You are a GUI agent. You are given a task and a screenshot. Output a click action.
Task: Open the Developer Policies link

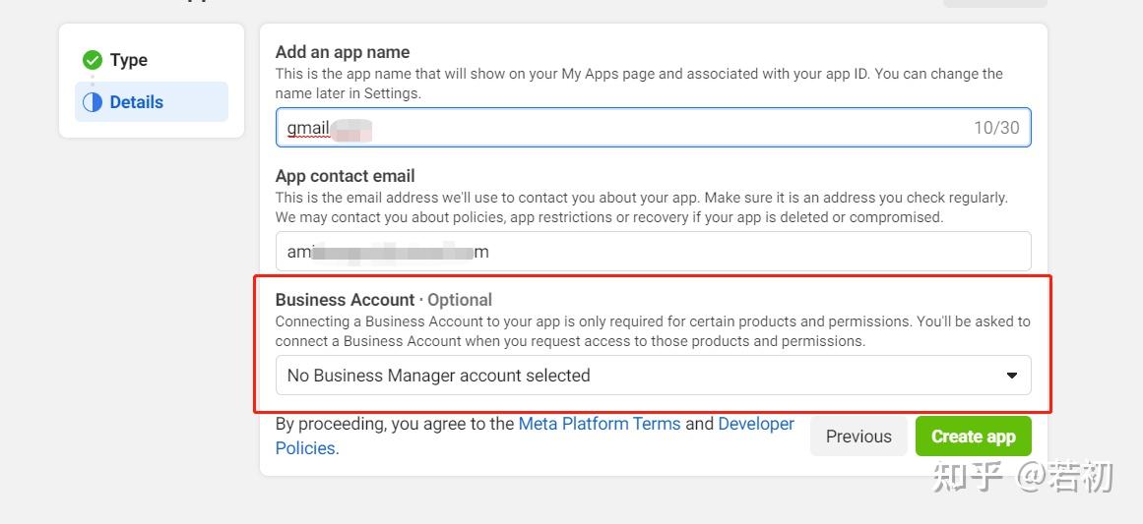(x=755, y=424)
